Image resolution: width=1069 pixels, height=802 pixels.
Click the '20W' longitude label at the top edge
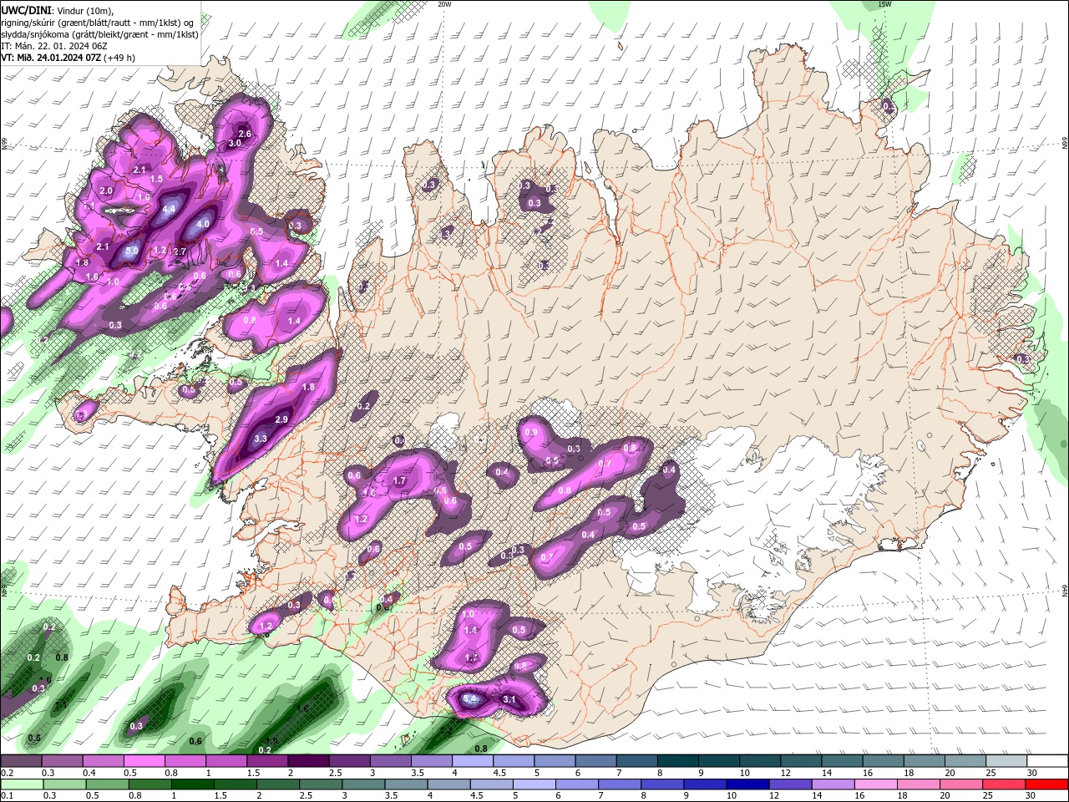(444, 4)
